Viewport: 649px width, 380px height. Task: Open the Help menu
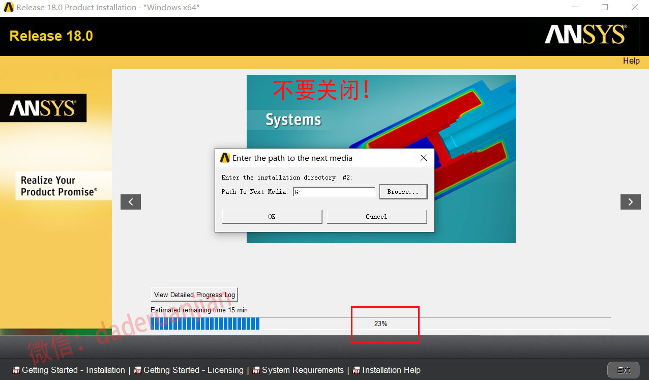(x=631, y=61)
